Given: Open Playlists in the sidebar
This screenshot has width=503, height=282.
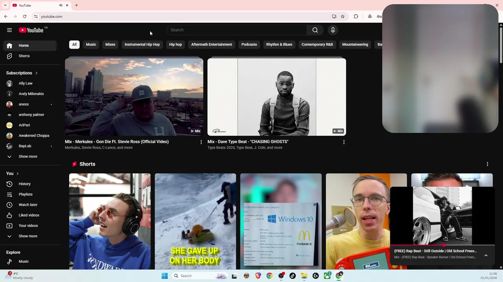Looking at the screenshot, I should 30,194.
